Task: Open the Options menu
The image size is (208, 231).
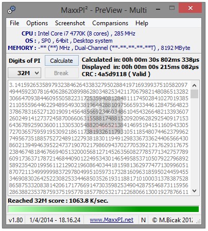Action: [x=37, y=23]
